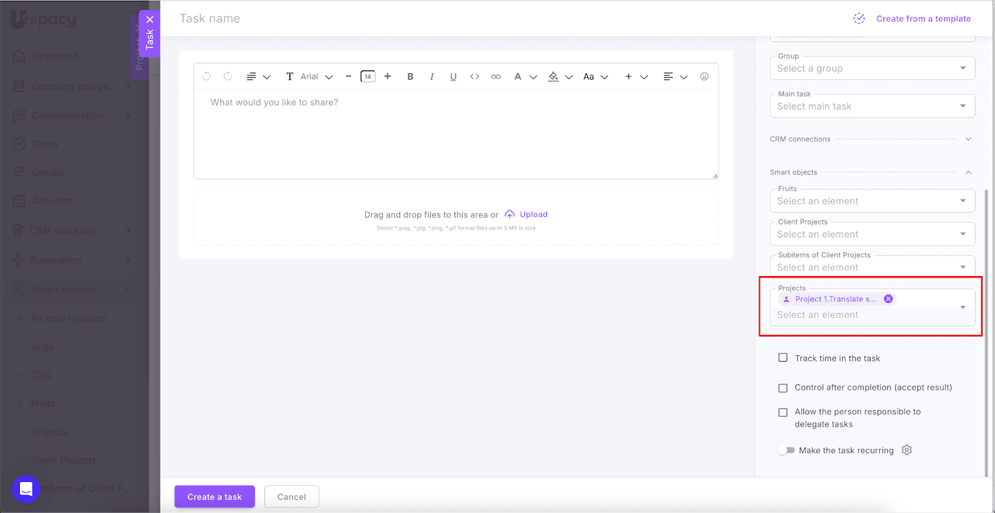Click the font size 14 box

368,76
